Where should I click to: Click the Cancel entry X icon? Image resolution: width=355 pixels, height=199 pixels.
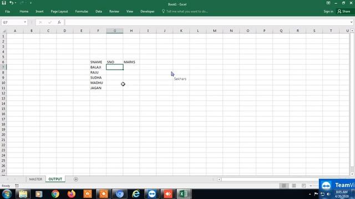[x=40, y=22]
